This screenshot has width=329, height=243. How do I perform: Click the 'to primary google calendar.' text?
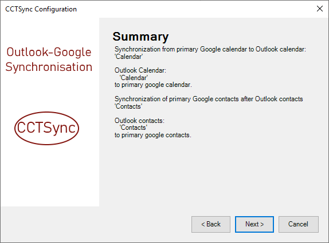click(153, 85)
